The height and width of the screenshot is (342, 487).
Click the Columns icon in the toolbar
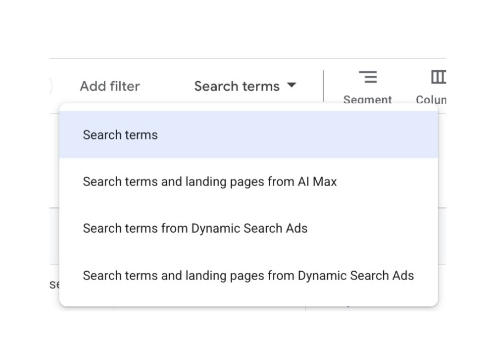coord(438,77)
